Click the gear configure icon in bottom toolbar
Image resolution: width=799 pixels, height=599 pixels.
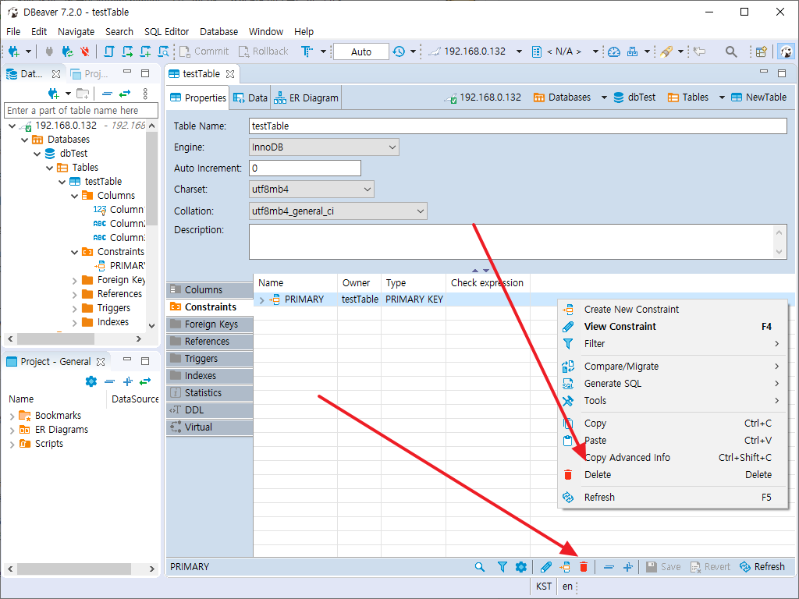(x=520, y=567)
